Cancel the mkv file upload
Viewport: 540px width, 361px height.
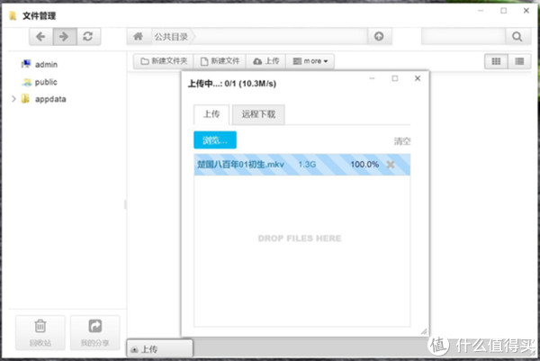coord(391,165)
